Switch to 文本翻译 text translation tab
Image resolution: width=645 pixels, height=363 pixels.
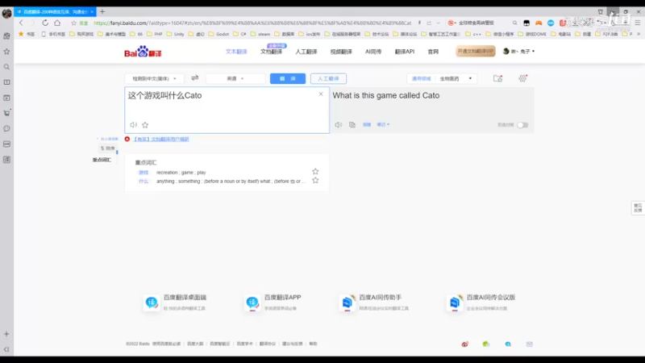(x=236, y=52)
